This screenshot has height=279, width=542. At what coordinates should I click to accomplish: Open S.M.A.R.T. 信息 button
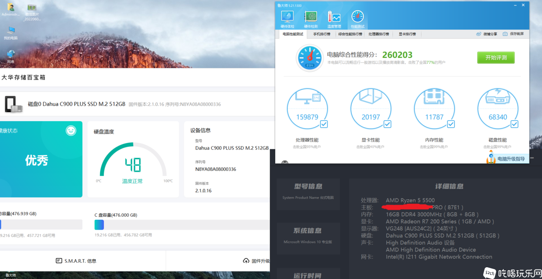tap(76, 260)
